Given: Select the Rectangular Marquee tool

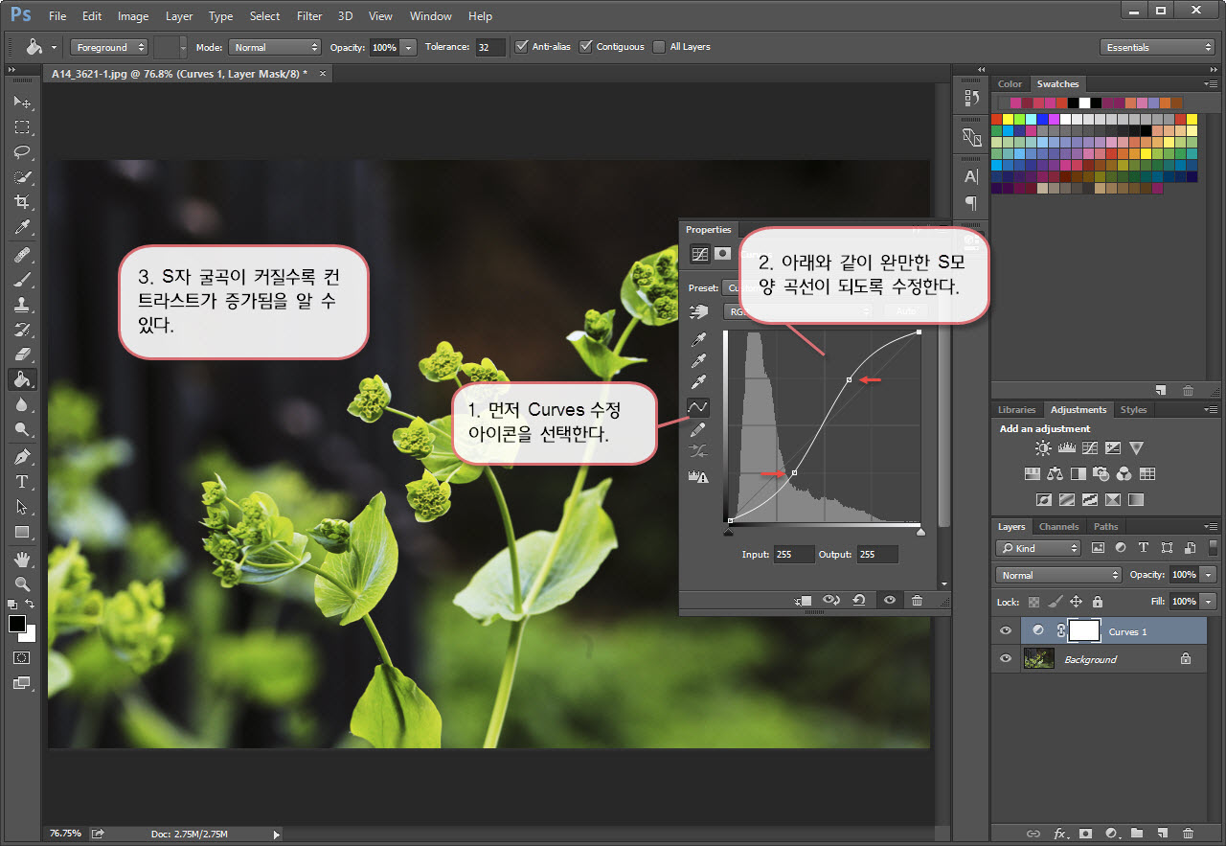Looking at the screenshot, I should [21, 126].
